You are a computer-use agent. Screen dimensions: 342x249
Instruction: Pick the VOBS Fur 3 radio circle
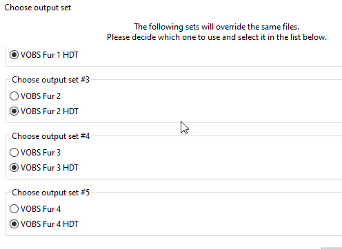tap(14, 152)
